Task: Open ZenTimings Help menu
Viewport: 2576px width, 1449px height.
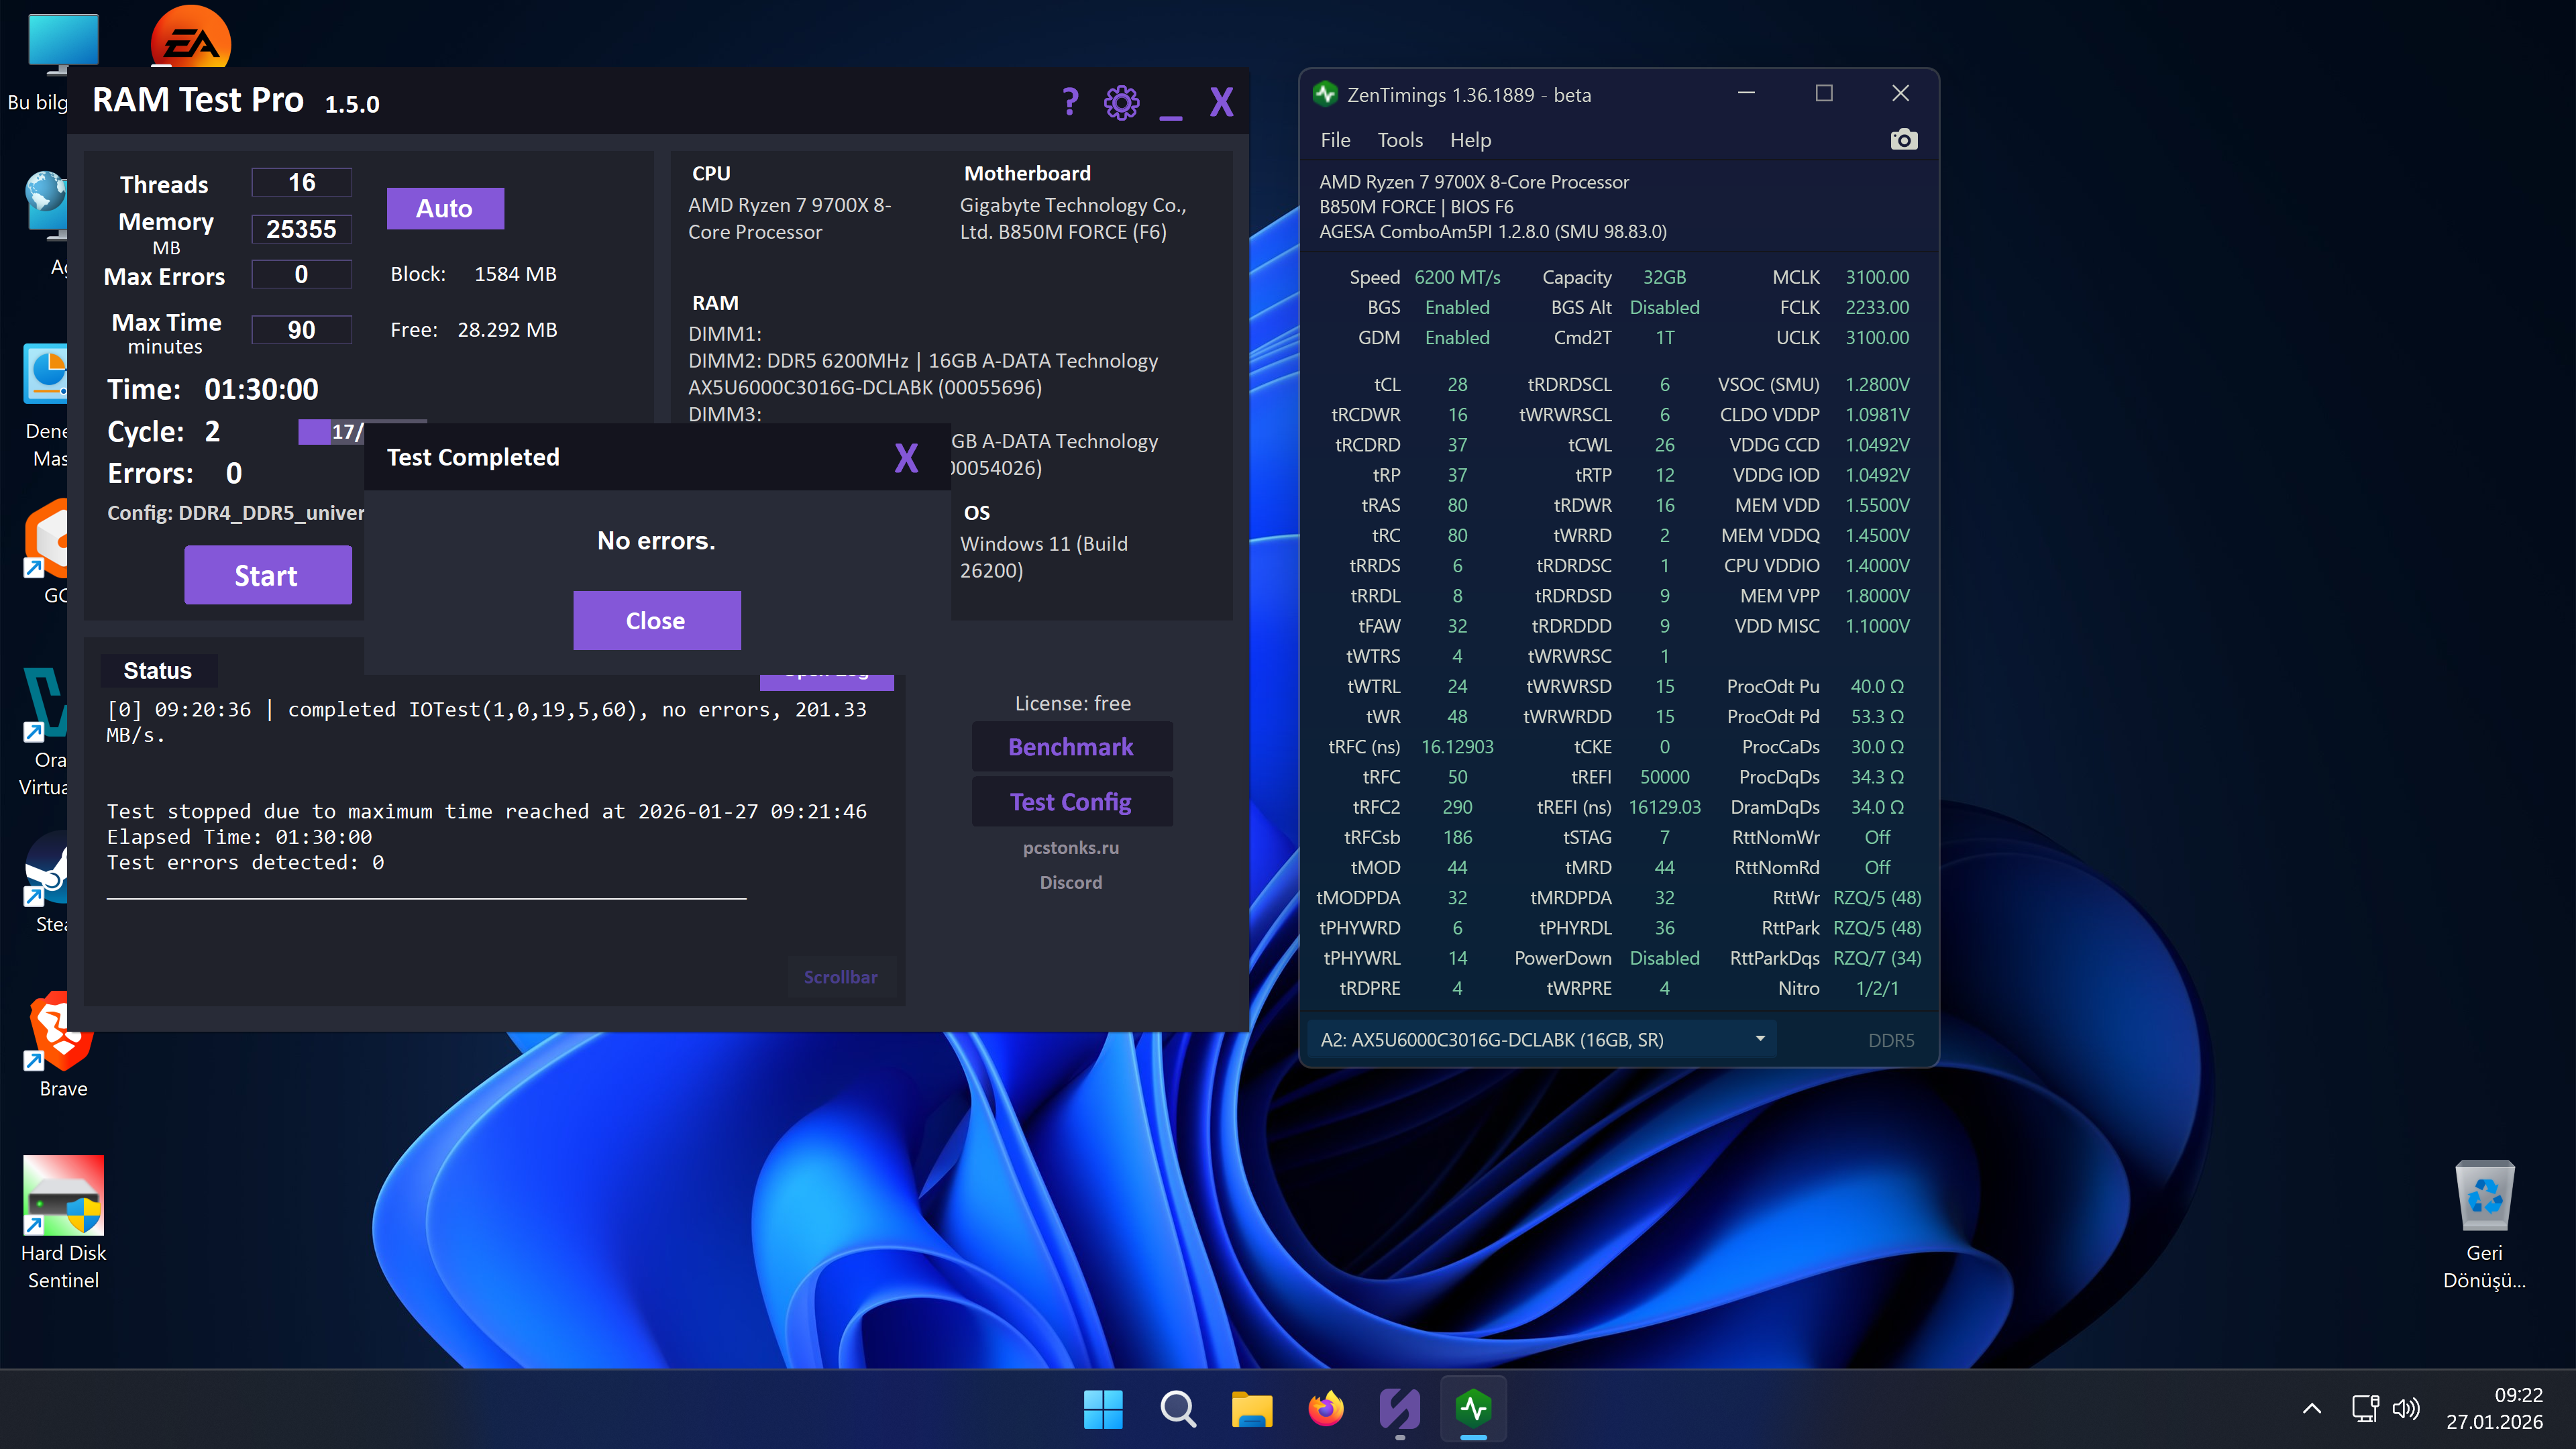Action: click(x=1470, y=140)
